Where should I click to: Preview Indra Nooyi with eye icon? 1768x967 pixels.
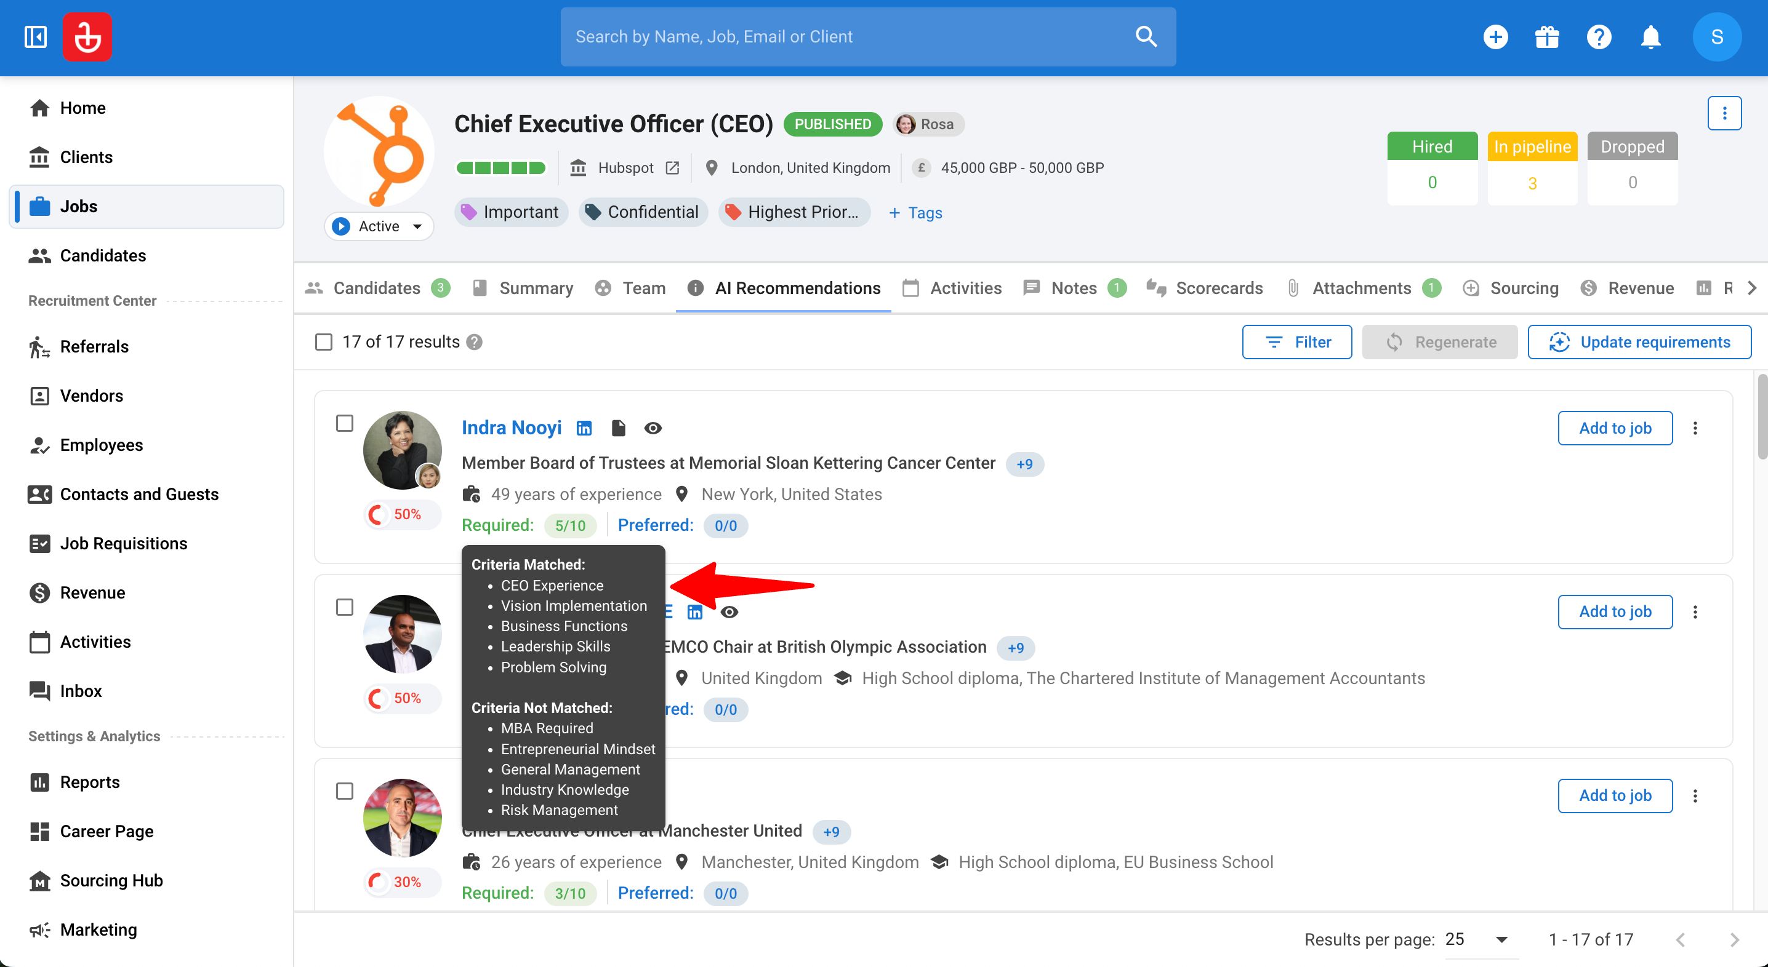click(653, 429)
